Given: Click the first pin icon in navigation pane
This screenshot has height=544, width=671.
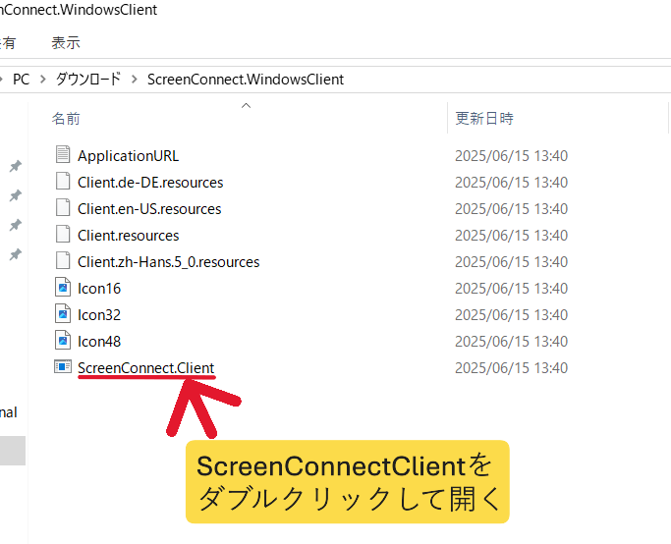Looking at the screenshot, I should [16, 166].
